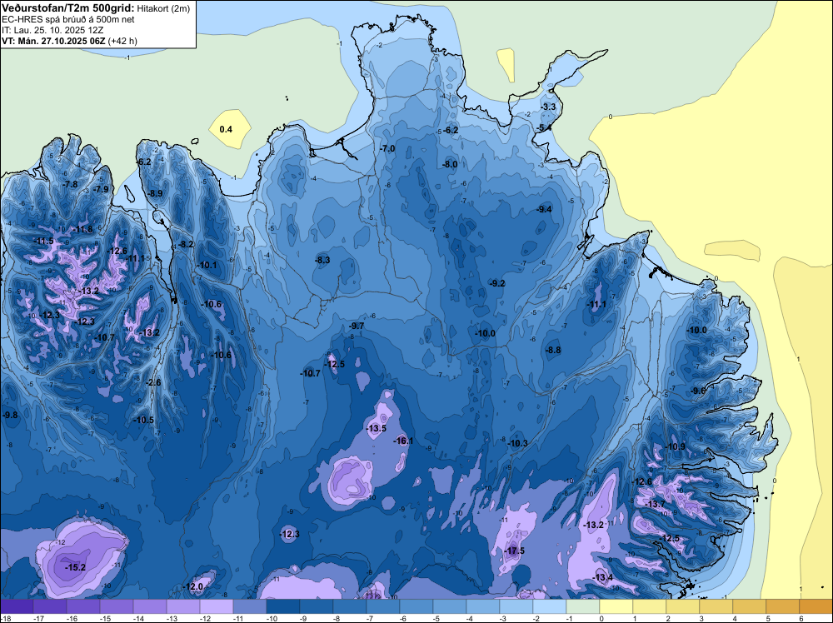Select the -17.5 temperature reading
The width and height of the screenshot is (833, 623).
coord(514,551)
